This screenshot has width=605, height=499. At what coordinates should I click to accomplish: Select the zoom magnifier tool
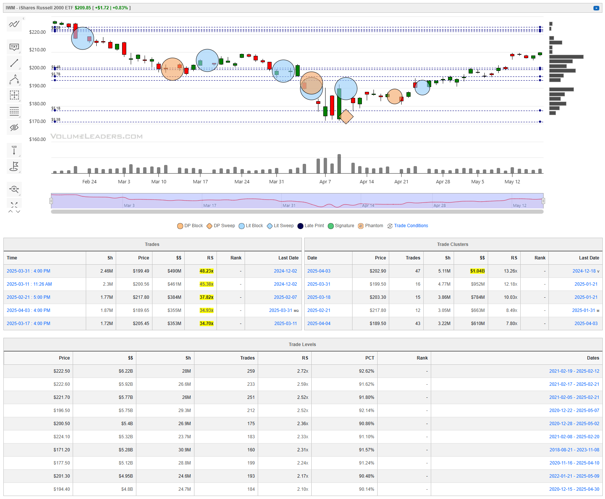[14, 189]
